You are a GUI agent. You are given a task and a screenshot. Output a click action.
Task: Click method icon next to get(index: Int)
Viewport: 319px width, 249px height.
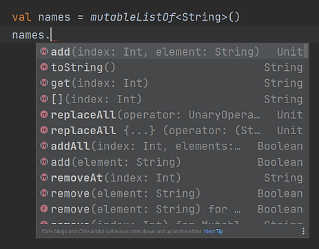click(x=44, y=83)
